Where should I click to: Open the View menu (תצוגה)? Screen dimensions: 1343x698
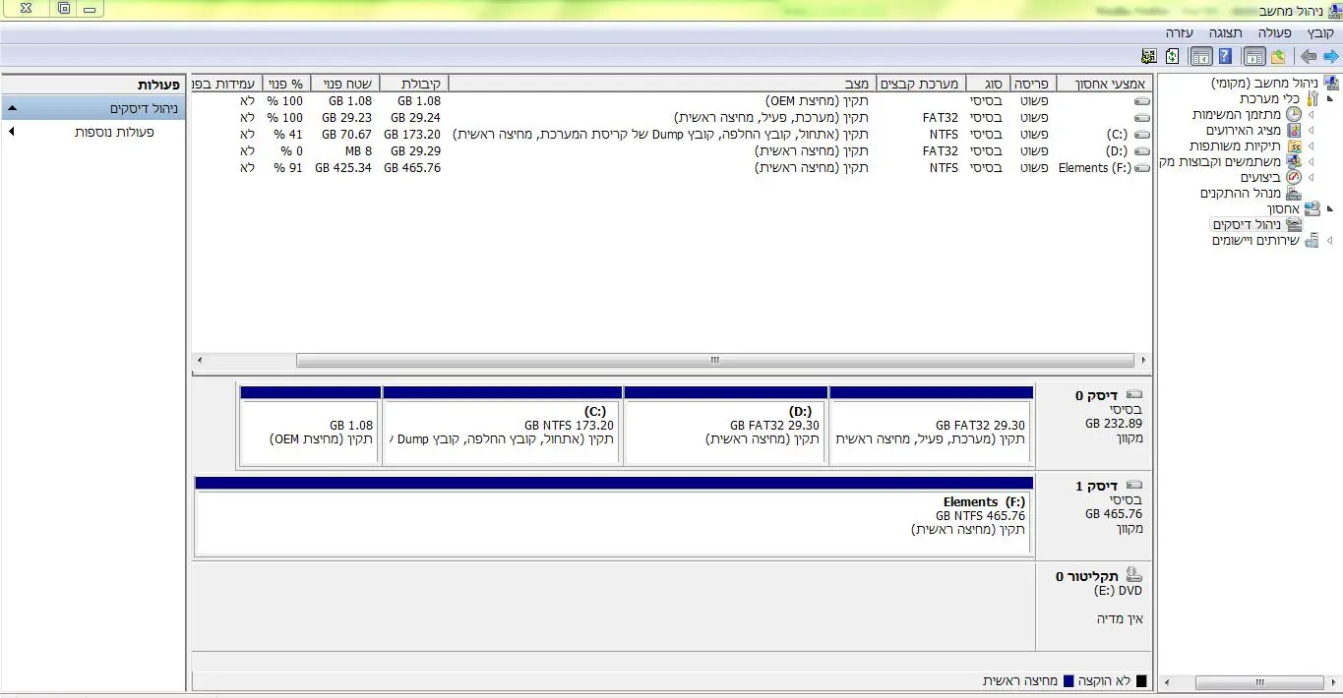pyautogui.click(x=1225, y=32)
